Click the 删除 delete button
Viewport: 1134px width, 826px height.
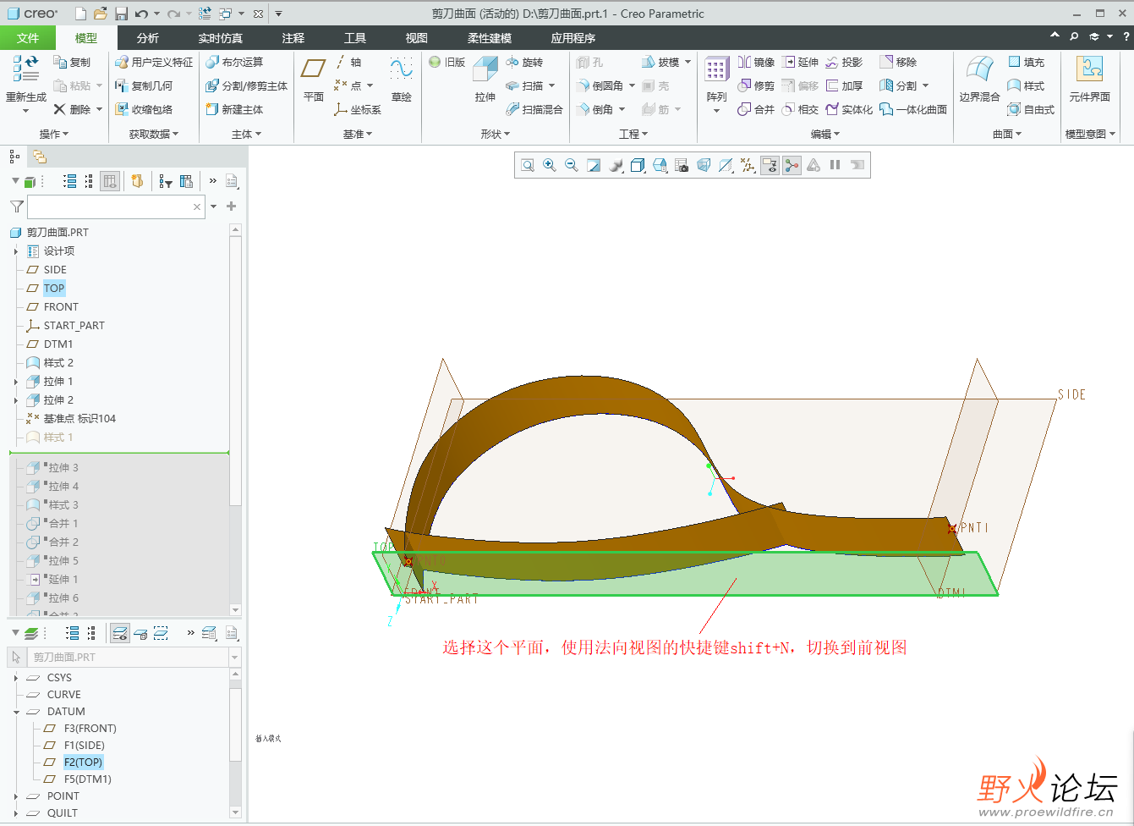click(x=72, y=109)
